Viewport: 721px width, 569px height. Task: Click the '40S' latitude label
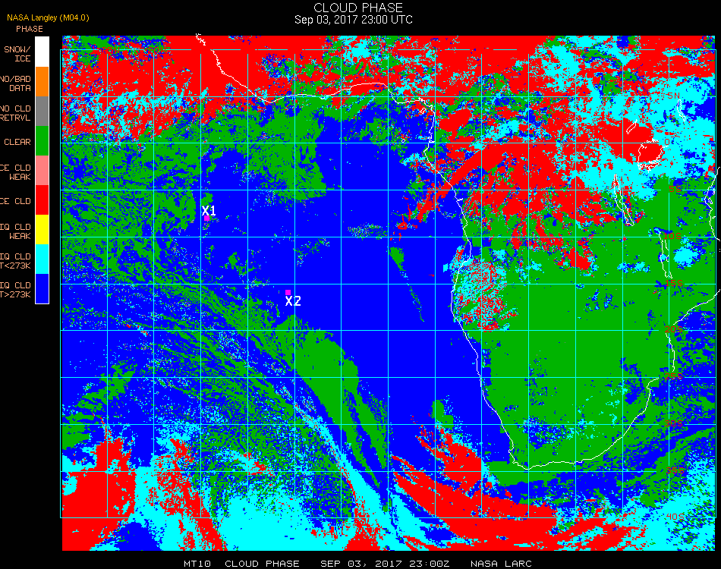click(x=675, y=517)
